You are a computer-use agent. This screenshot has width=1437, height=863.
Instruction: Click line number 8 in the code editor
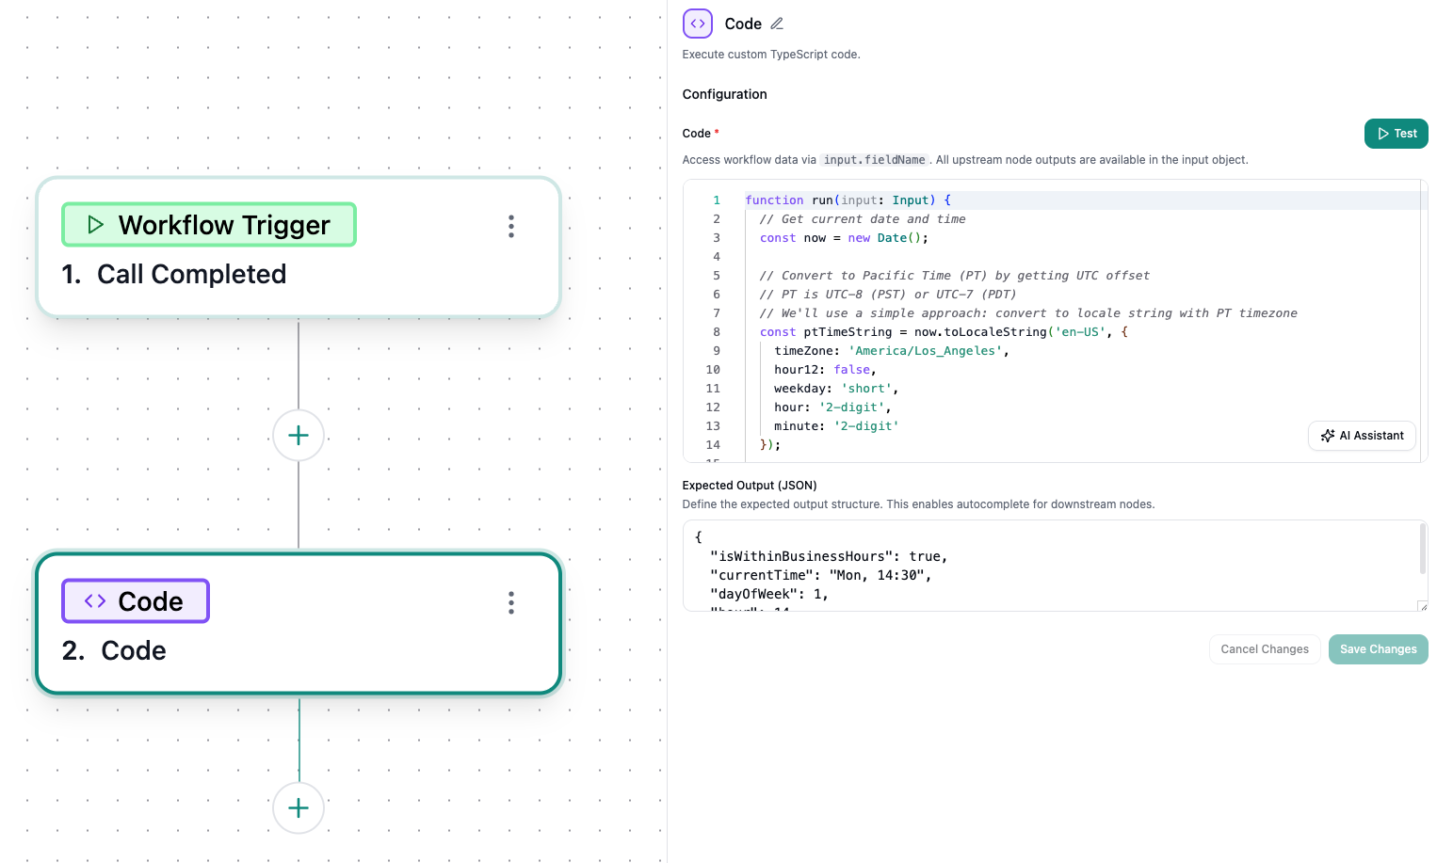[716, 331]
